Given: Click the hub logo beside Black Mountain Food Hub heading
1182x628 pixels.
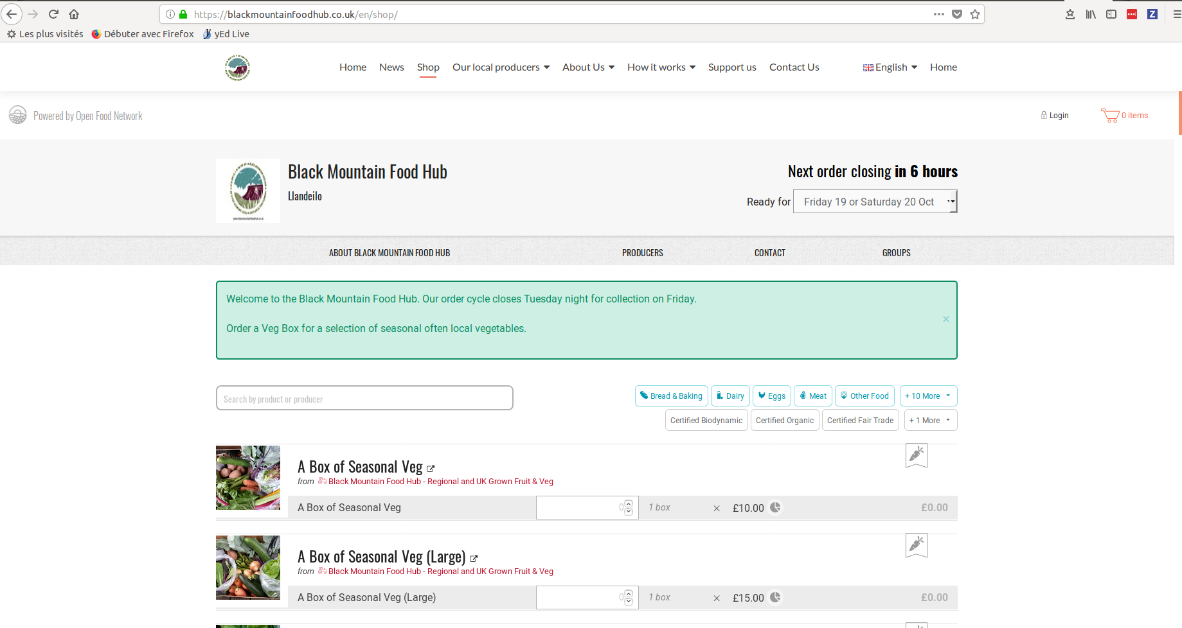Looking at the screenshot, I should tap(248, 191).
